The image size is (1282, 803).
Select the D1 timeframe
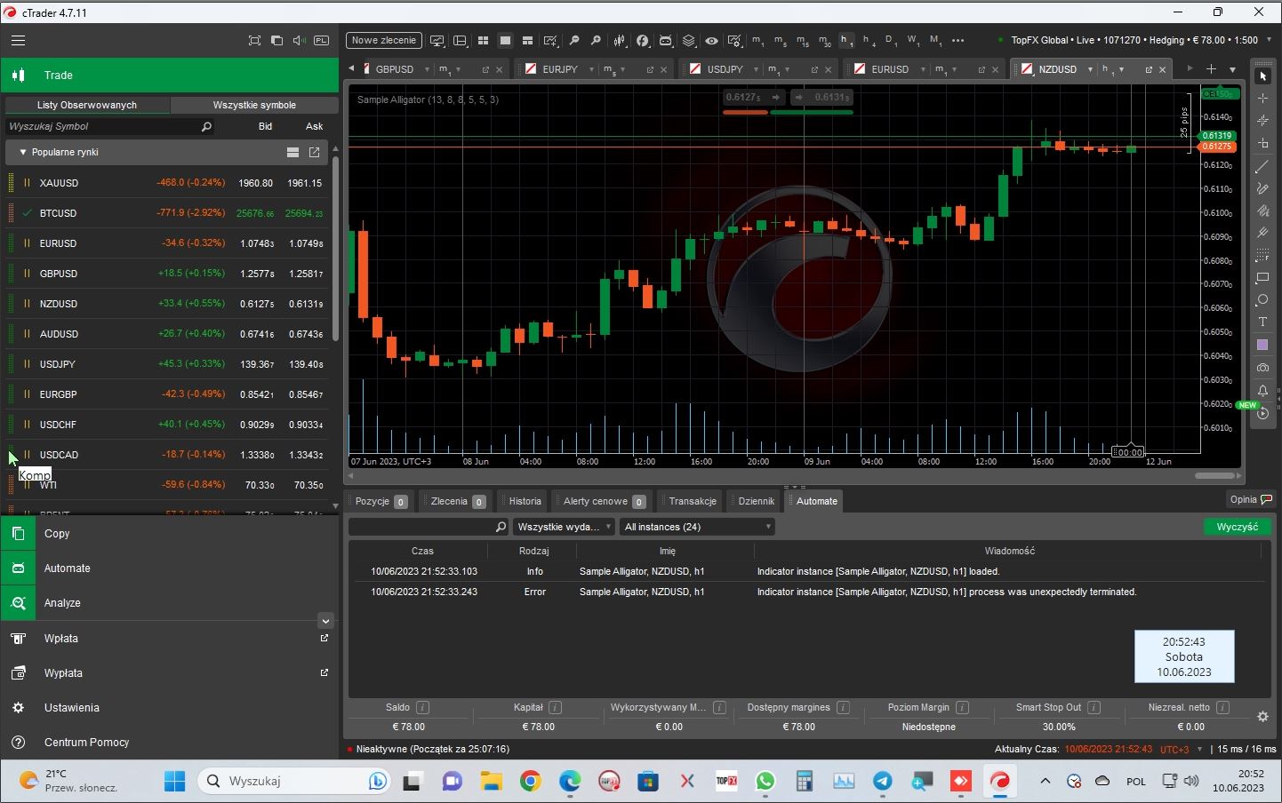pos(891,41)
